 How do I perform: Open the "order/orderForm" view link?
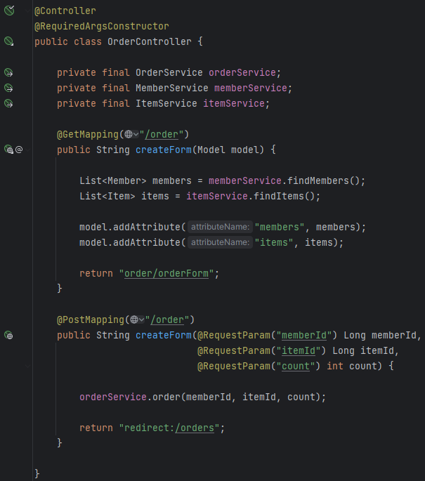pos(166,273)
